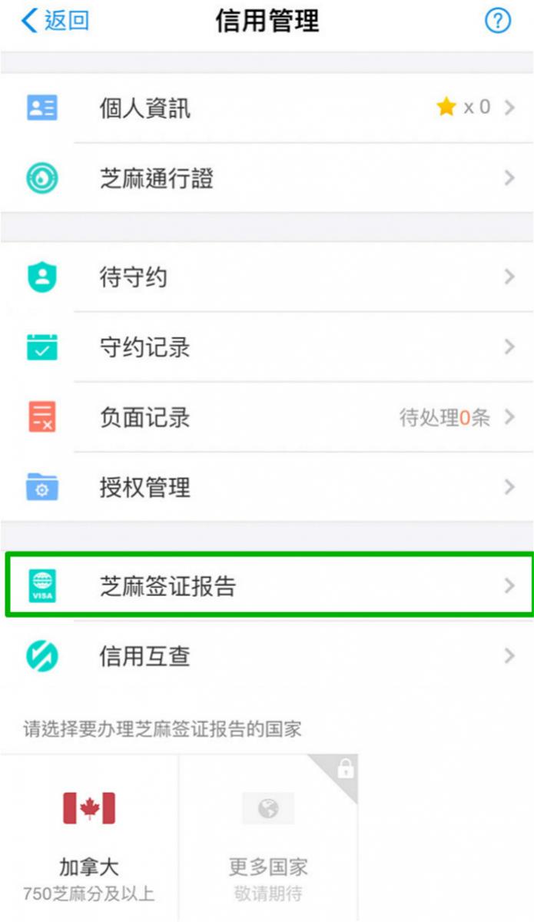Tap the yellow star rating icon
This screenshot has height=922, width=534.
coord(446,107)
